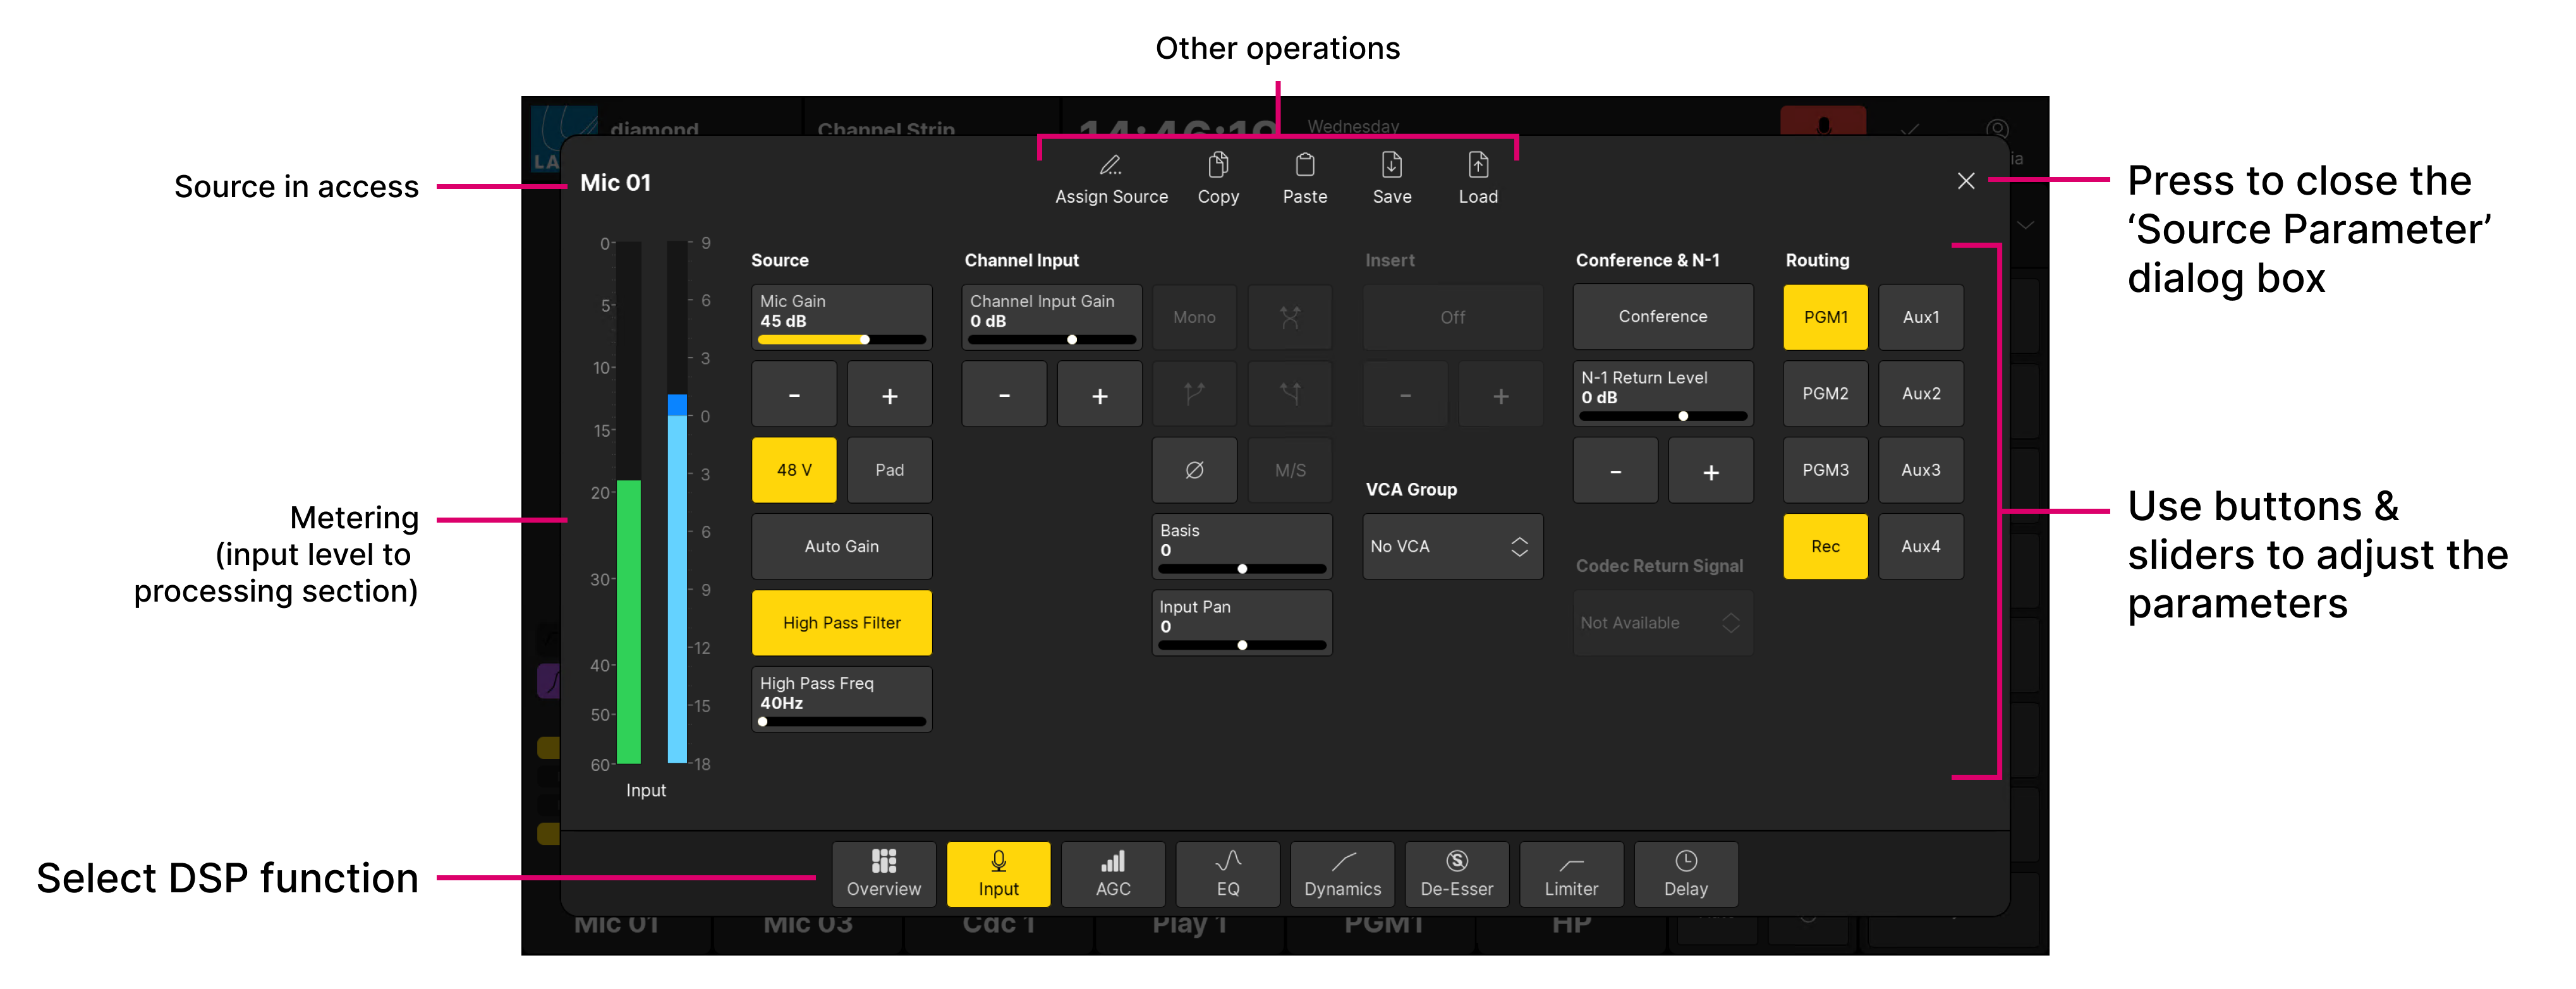Open the De-Esser DSP function
The width and height of the screenshot is (2576, 989).
click(1456, 874)
